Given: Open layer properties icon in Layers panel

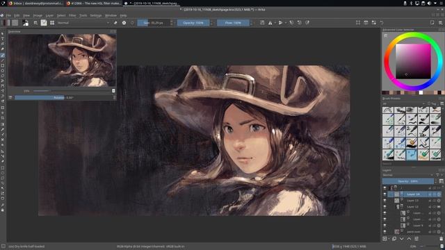Looking at the screenshot, I should coord(416,239).
